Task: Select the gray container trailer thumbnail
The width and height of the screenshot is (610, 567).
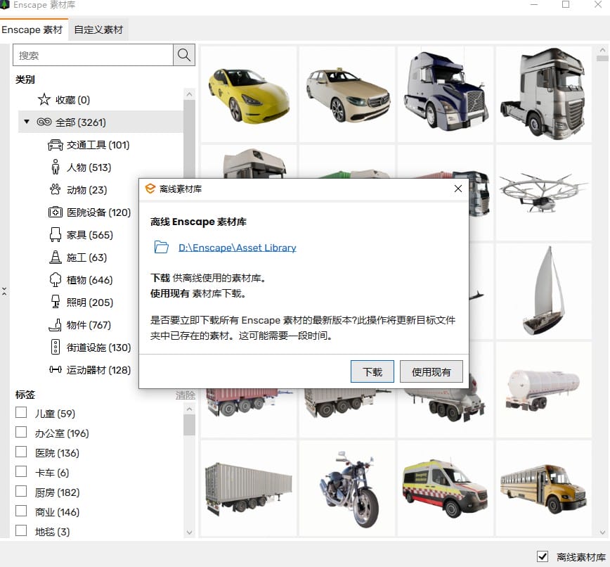Action: pos(249,488)
